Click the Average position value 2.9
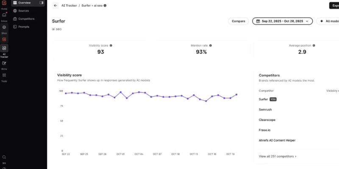 click(x=302, y=52)
